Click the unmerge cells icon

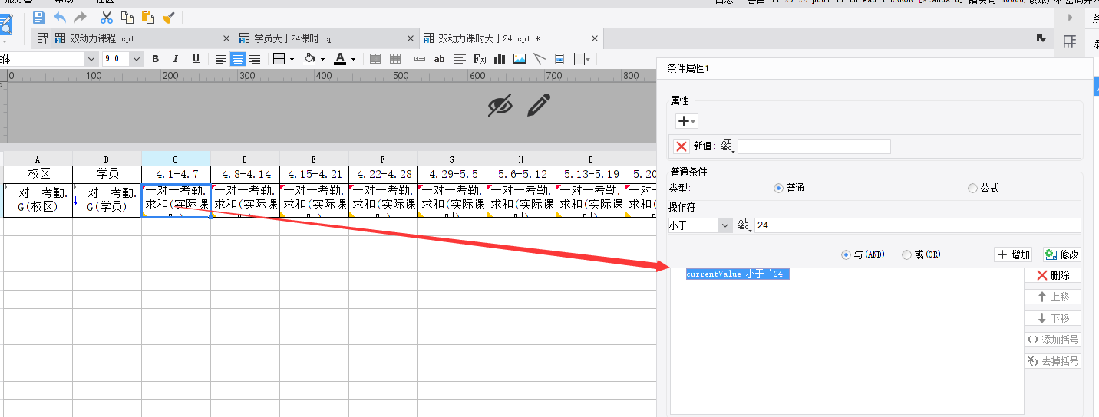point(395,59)
